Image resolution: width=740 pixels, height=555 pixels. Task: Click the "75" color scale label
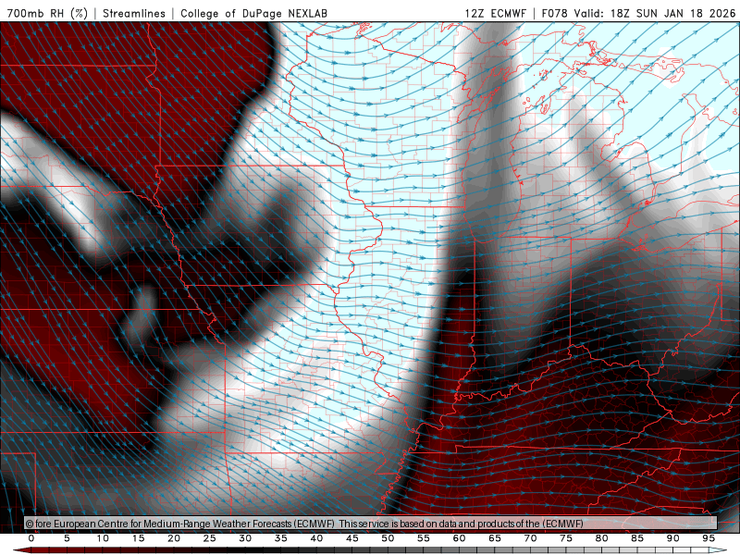pos(566,538)
